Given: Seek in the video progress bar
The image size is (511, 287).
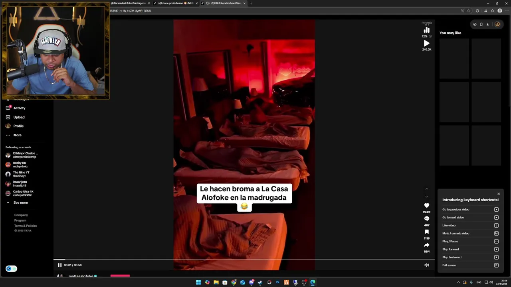Looking at the screenshot, I should tap(244, 259).
